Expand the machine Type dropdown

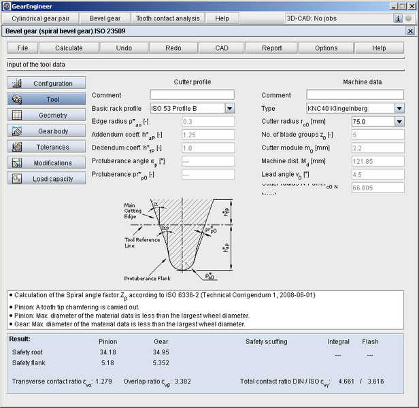click(399, 108)
